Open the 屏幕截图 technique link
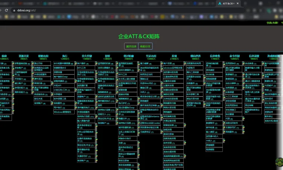This screenshot has height=170, width=283. coord(210,145)
